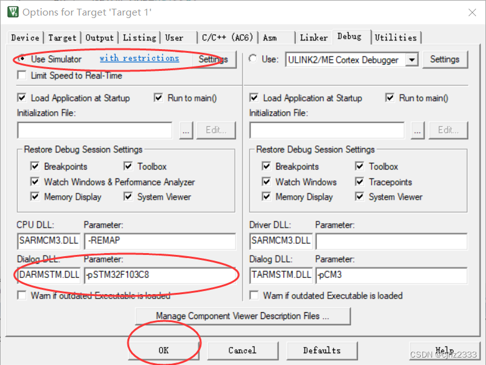
Task: Confirm with the OK button
Action: click(163, 351)
